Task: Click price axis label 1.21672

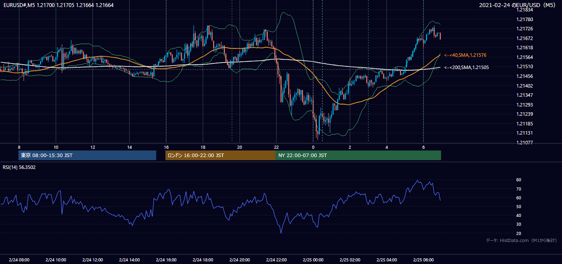Action: (x=525, y=38)
